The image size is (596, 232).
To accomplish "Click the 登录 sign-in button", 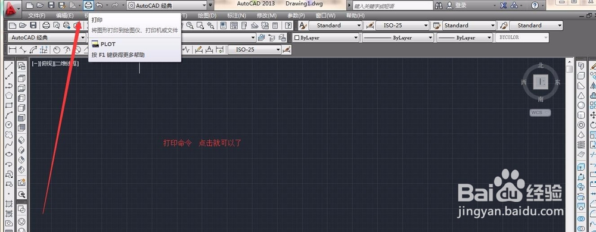I will [x=457, y=5].
